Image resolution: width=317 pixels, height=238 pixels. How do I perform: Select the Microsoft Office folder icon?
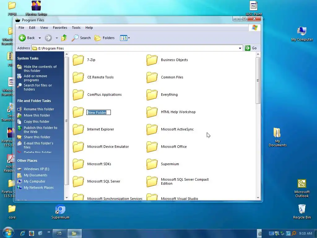(152, 147)
